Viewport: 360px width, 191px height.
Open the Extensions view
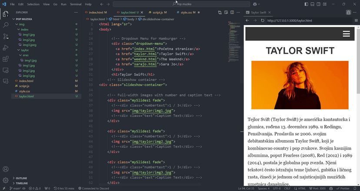pyautogui.click(x=6, y=59)
